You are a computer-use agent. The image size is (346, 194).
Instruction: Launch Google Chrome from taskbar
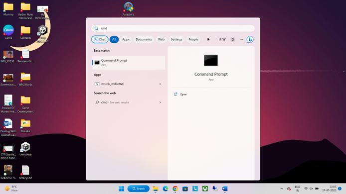(x=175, y=189)
